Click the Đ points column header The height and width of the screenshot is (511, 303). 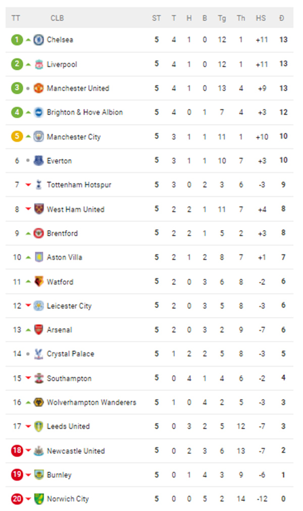[281, 18]
